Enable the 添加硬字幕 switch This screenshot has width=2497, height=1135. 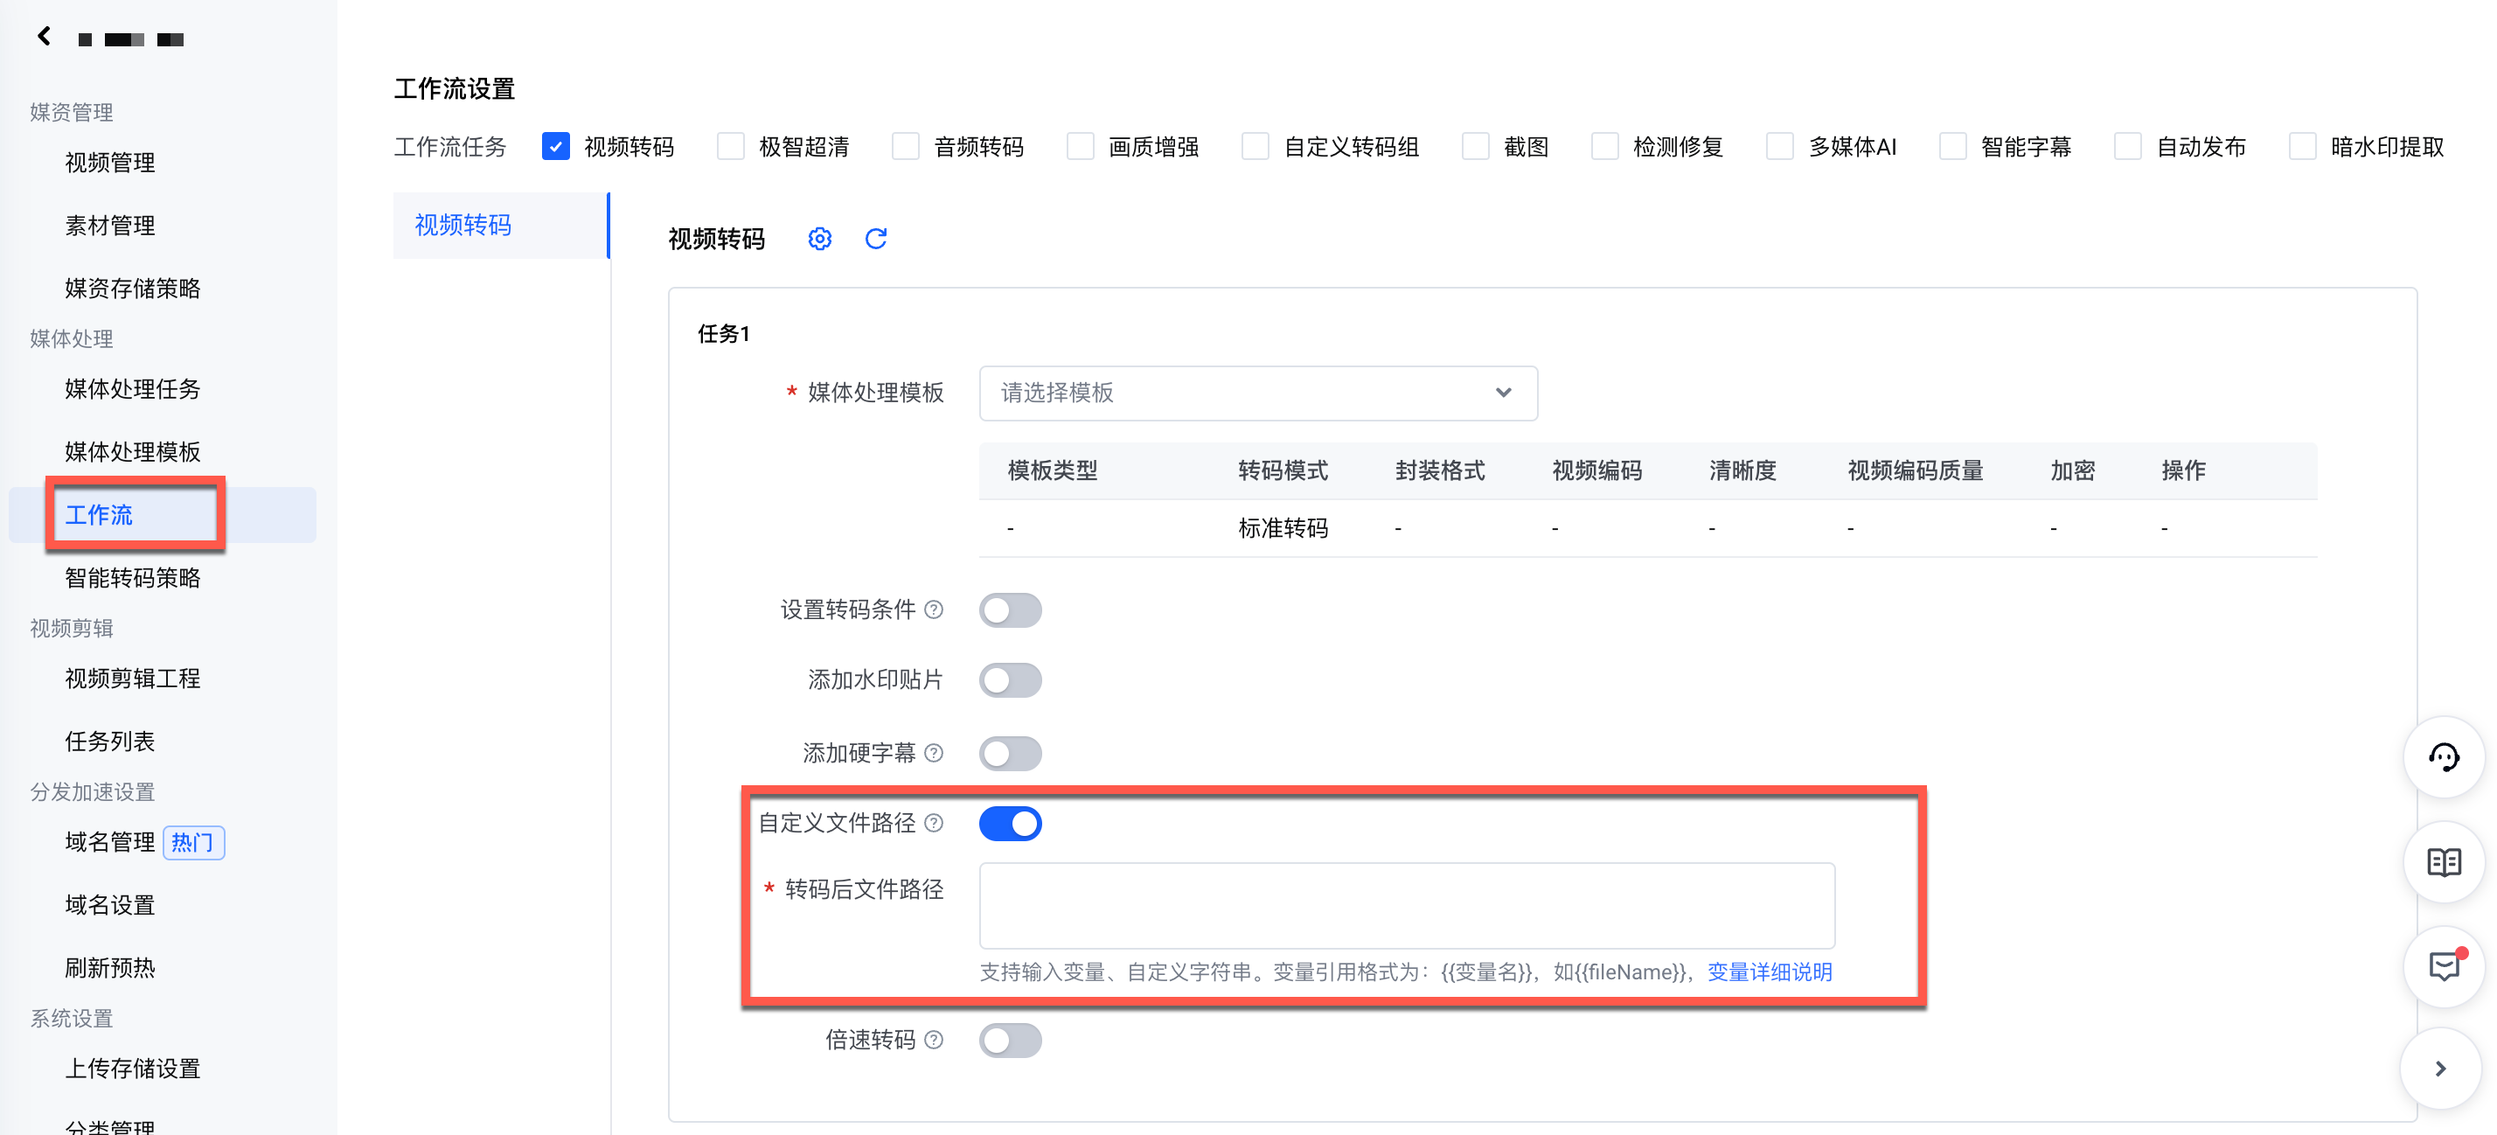click(x=1010, y=754)
